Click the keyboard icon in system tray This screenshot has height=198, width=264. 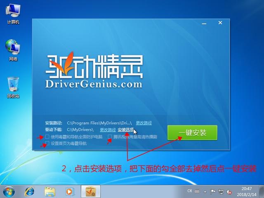[x=197, y=191]
